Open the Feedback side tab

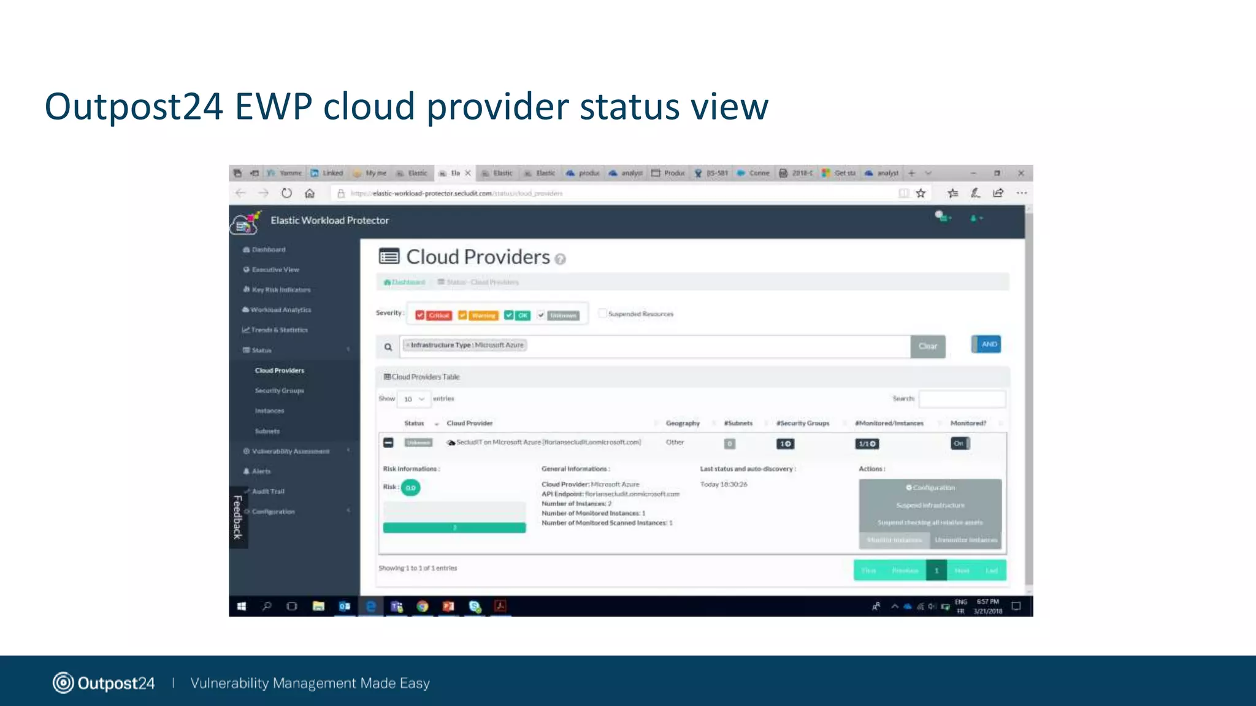point(238,517)
